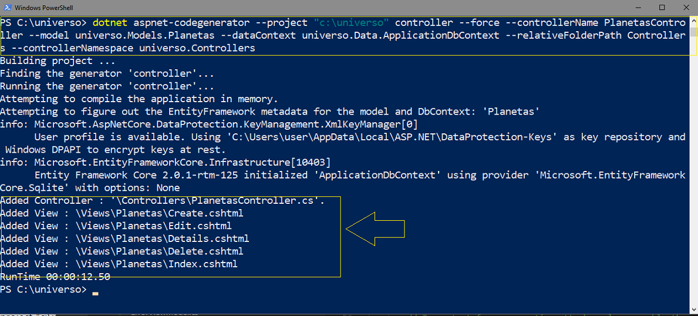This screenshot has height=316, width=698.
Task: Click the Details.cshtml added view line
Action: (x=124, y=238)
